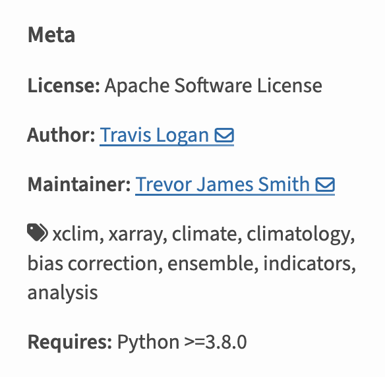The width and height of the screenshot is (385, 377).
Task: Click the climate keyword
Action: (204, 234)
